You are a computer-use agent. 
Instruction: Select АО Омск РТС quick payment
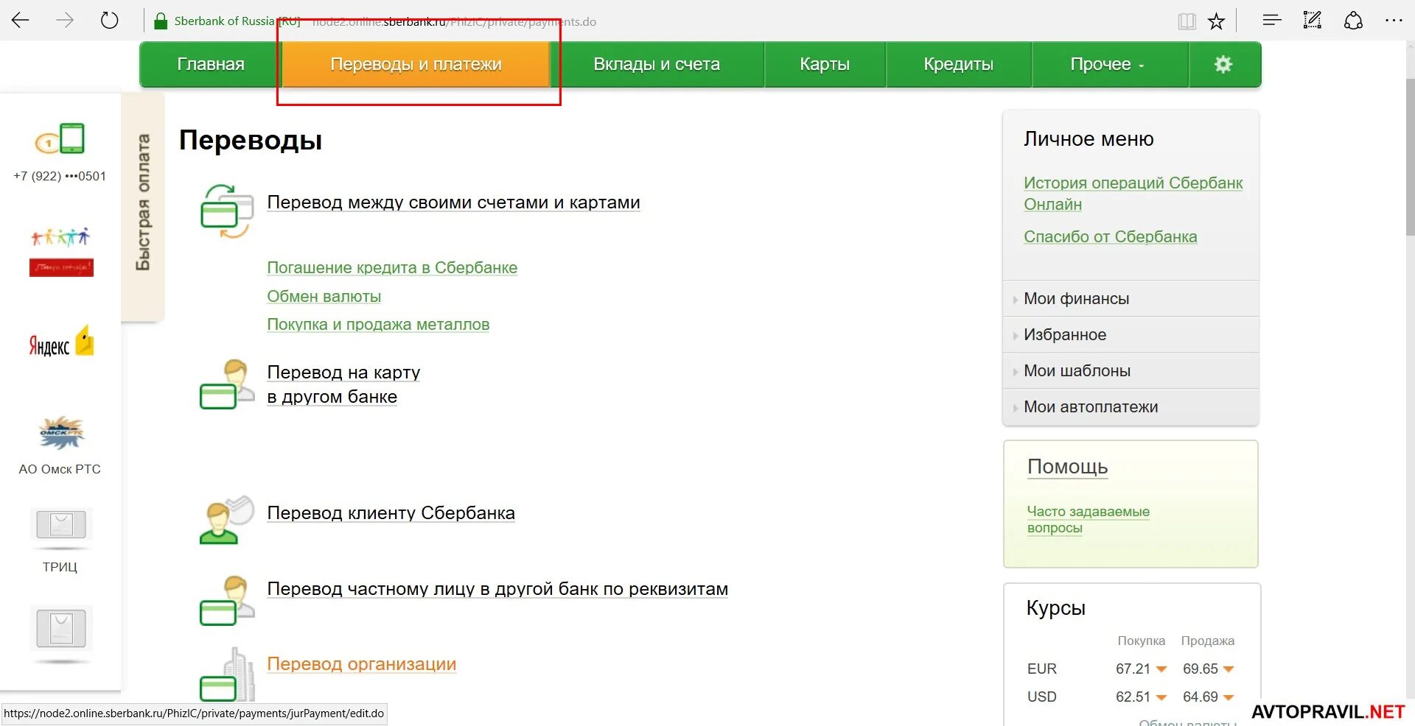[60, 445]
